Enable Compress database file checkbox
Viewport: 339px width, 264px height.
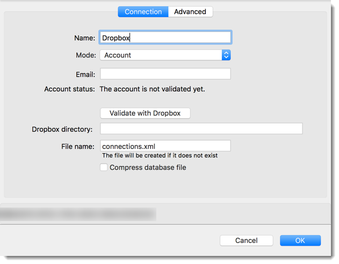pos(104,167)
